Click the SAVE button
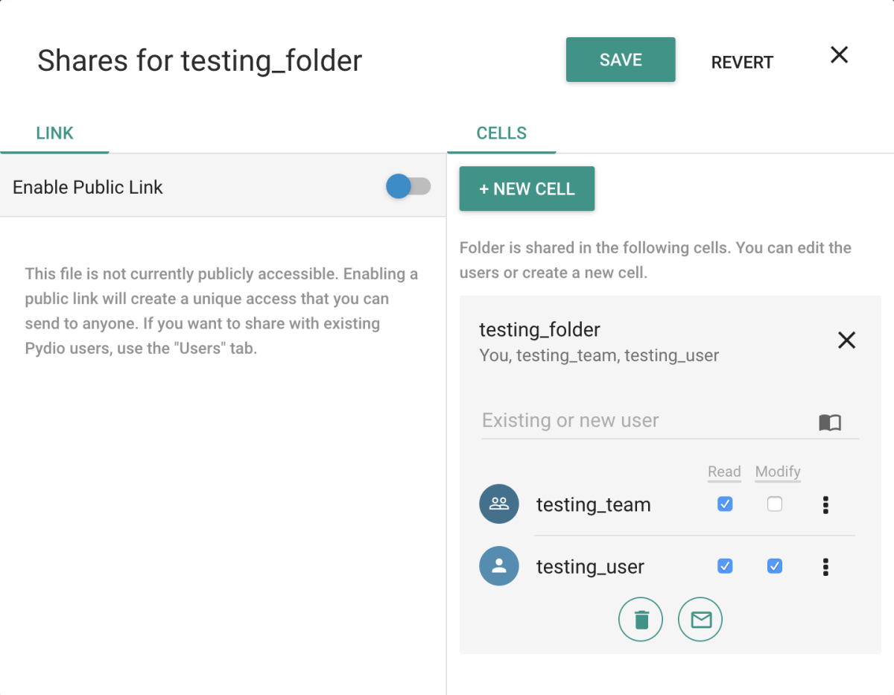The width and height of the screenshot is (894, 695). tap(621, 60)
